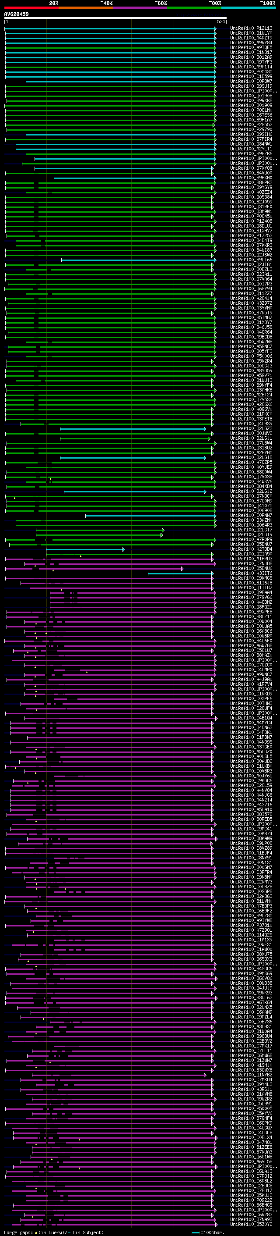Select the UniRef100_Q9SUI9 label
This screenshot has width=280, height=1236.
251,86
